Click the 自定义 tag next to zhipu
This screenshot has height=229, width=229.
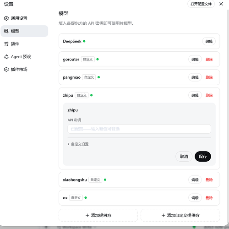tap(82, 95)
